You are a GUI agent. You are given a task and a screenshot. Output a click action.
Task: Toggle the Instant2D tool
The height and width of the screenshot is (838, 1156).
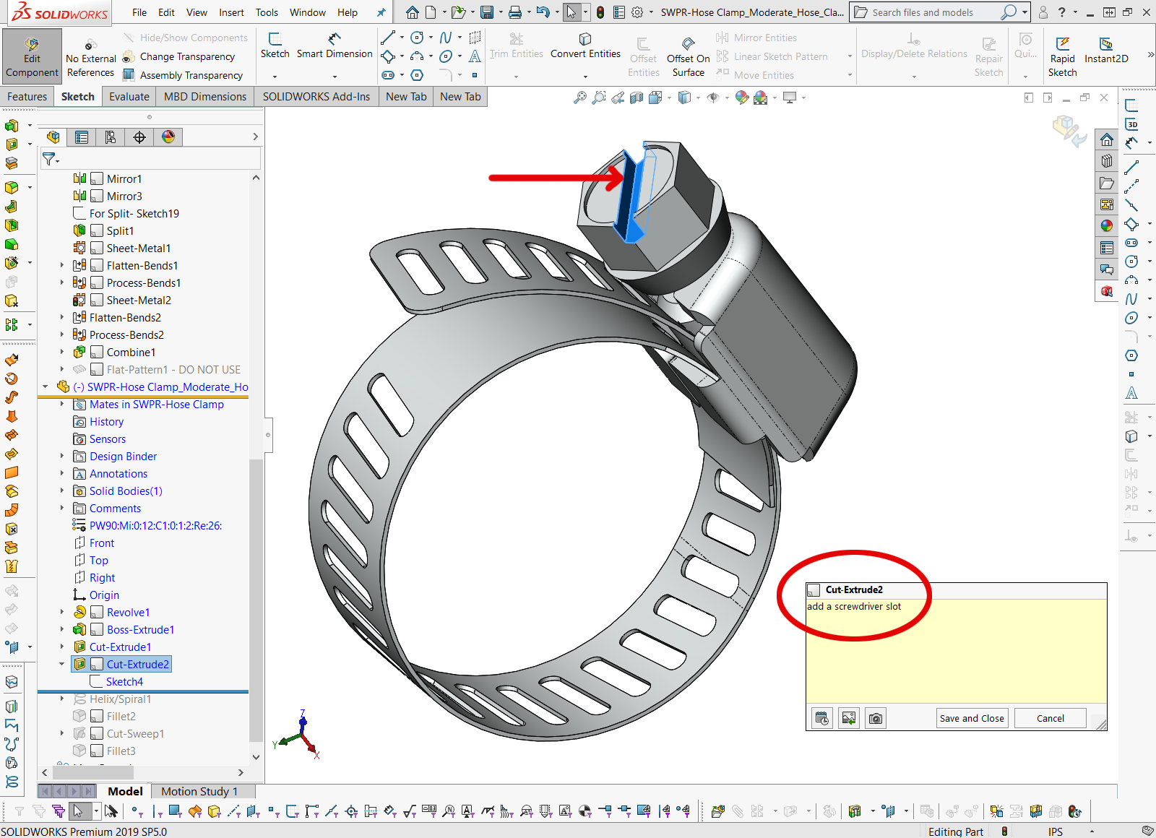pyautogui.click(x=1106, y=51)
